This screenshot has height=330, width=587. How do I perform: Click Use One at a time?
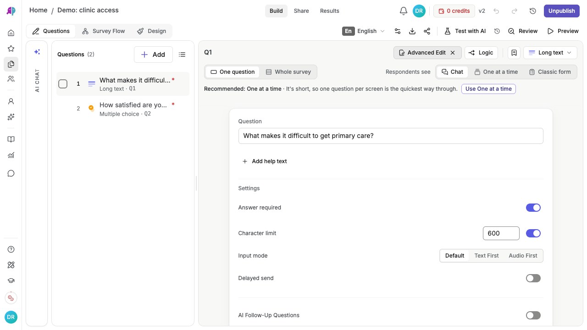tap(488, 89)
